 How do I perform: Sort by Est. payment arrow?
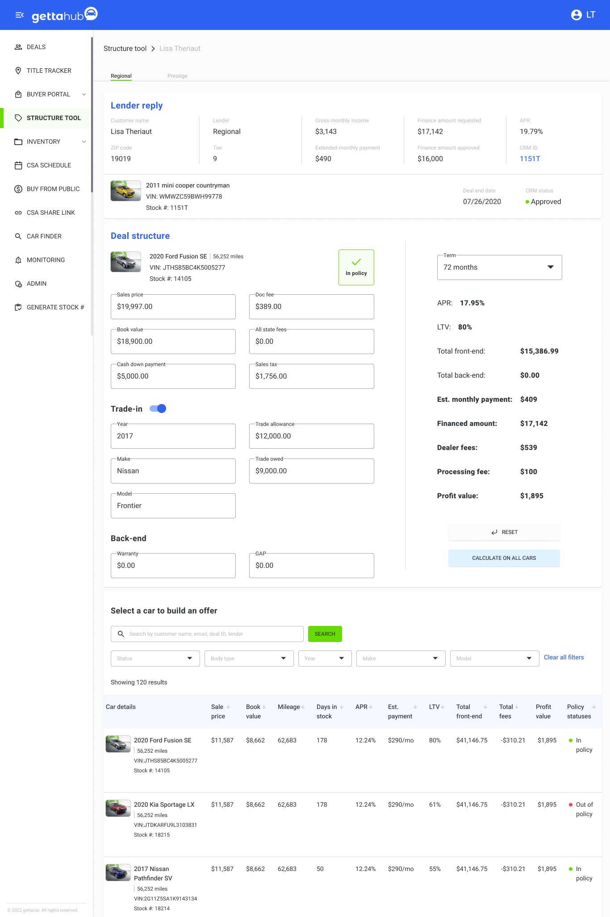(x=415, y=707)
